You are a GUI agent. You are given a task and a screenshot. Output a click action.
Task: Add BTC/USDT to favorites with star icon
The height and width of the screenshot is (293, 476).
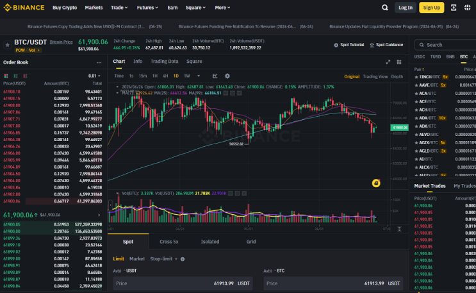(x=7, y=45)
